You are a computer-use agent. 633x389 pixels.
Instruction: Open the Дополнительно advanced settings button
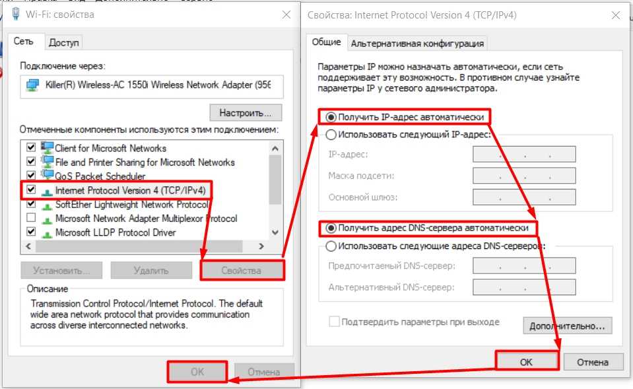tap(567, 326)
